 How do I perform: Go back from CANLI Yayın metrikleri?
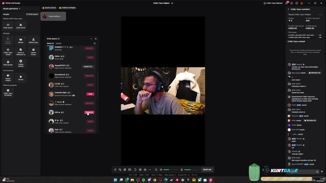pyautogui.click(x=289, y=9)
